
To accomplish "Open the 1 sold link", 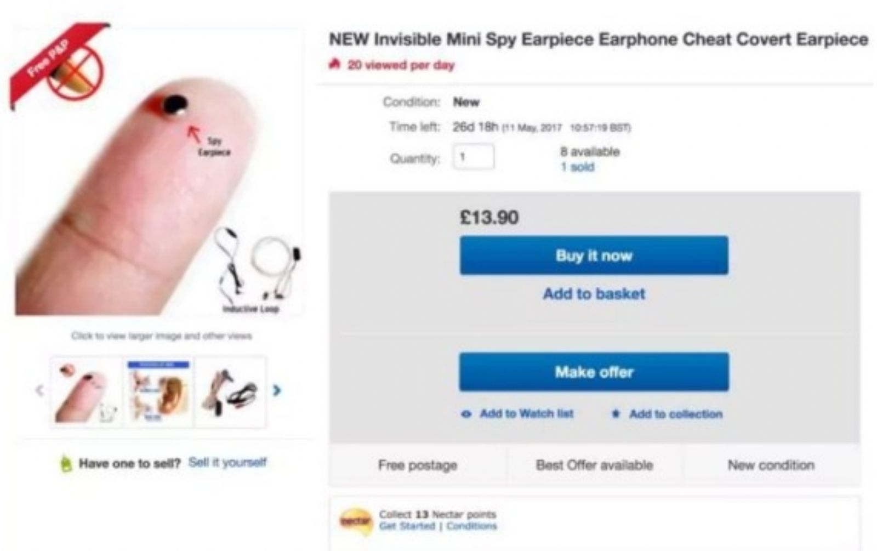I will coord(577,167).
